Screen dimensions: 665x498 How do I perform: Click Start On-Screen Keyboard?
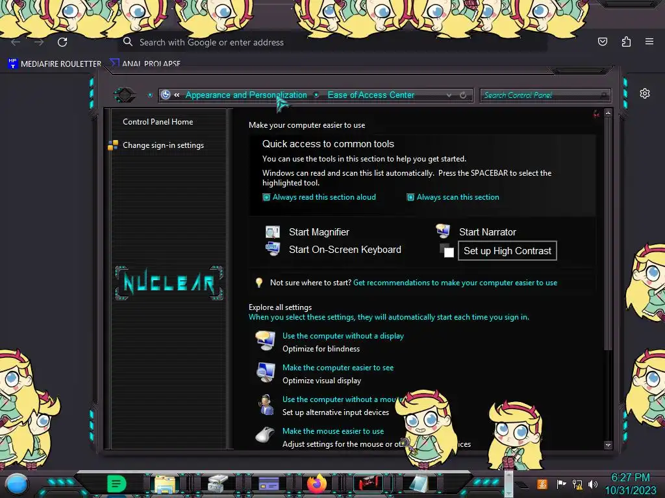345,250
